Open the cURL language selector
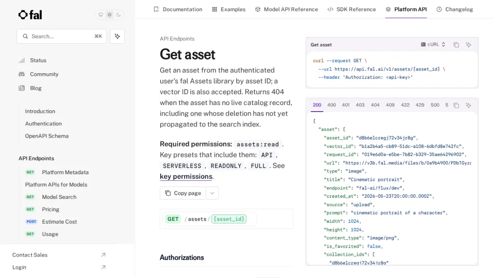The width and height of the screenshot is (494, 278). 433,44
